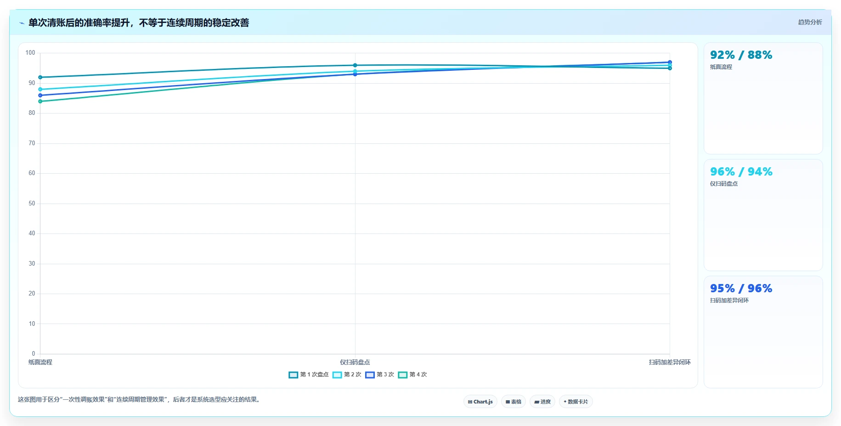Hide the 第 2 次 series via legend

click(347, 375)
